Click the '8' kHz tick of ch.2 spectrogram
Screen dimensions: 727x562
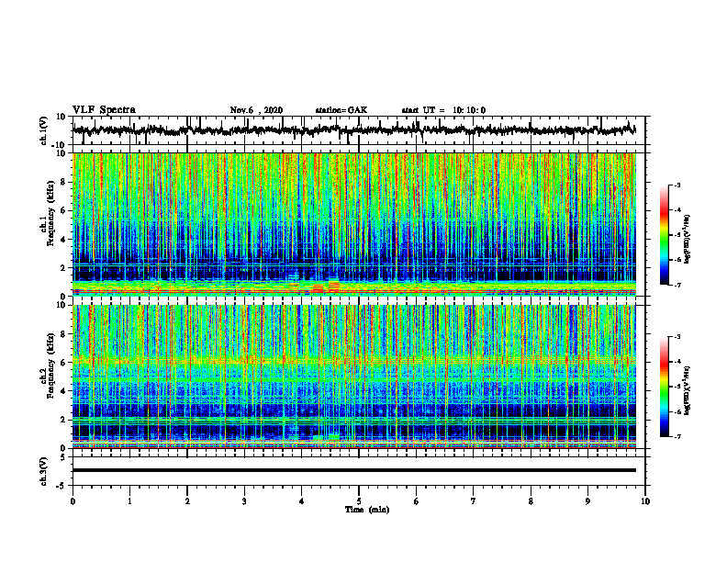click(63, 334)
